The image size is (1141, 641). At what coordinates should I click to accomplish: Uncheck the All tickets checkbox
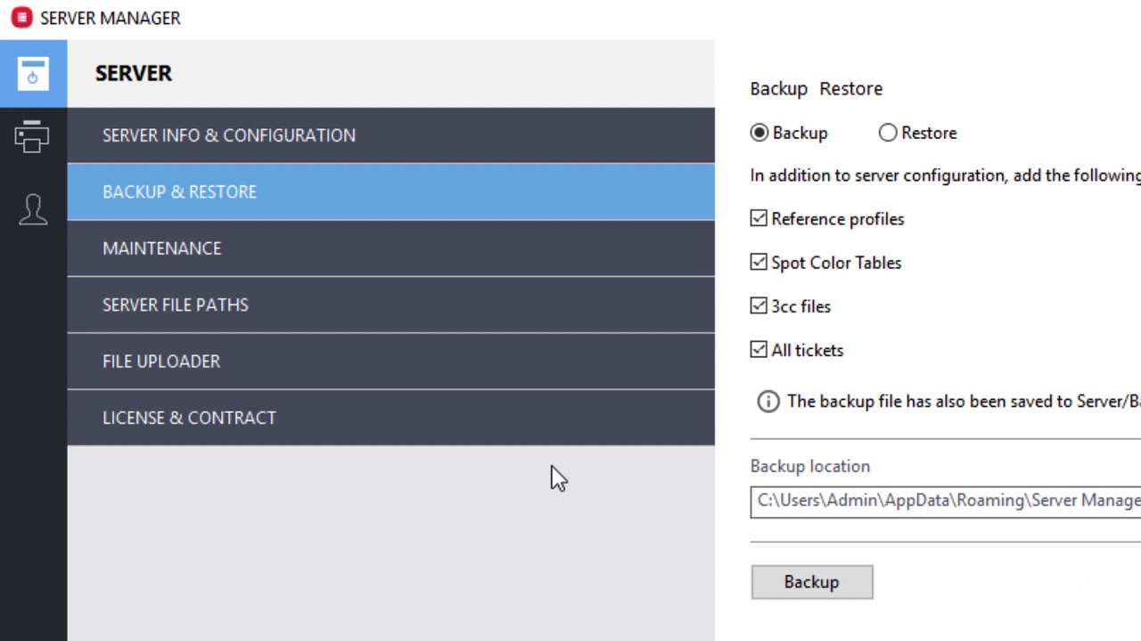(x=759, y=349)
